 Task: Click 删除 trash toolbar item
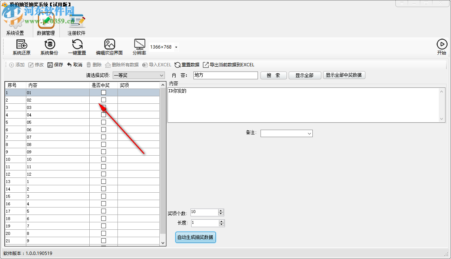click(94, 65)
